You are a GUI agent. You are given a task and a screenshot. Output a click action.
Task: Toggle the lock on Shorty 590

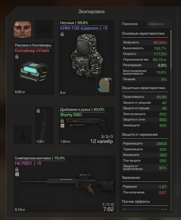tap(62, 121)
